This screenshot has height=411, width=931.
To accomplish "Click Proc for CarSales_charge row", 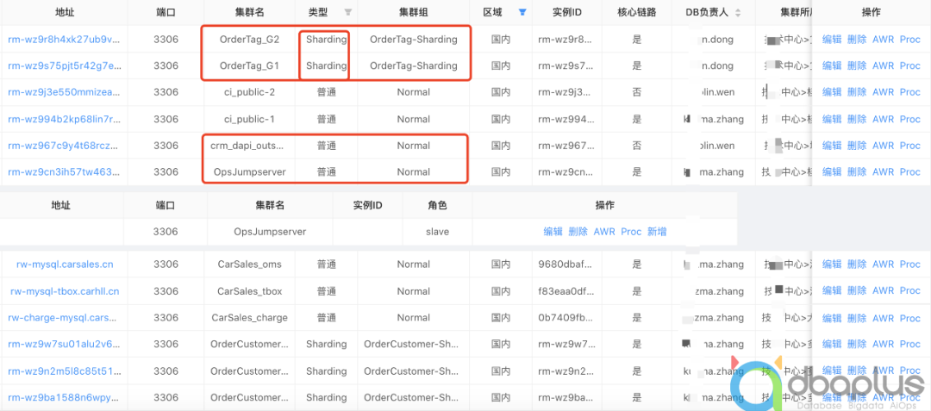I will click(x=909, y=317).
